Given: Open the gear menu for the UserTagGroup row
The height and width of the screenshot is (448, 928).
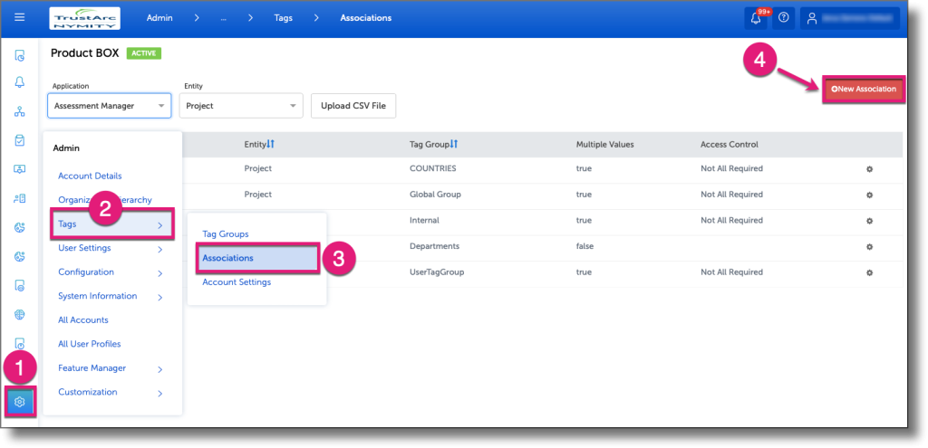Looking at the screenshot, I should [x=869, y=273].
